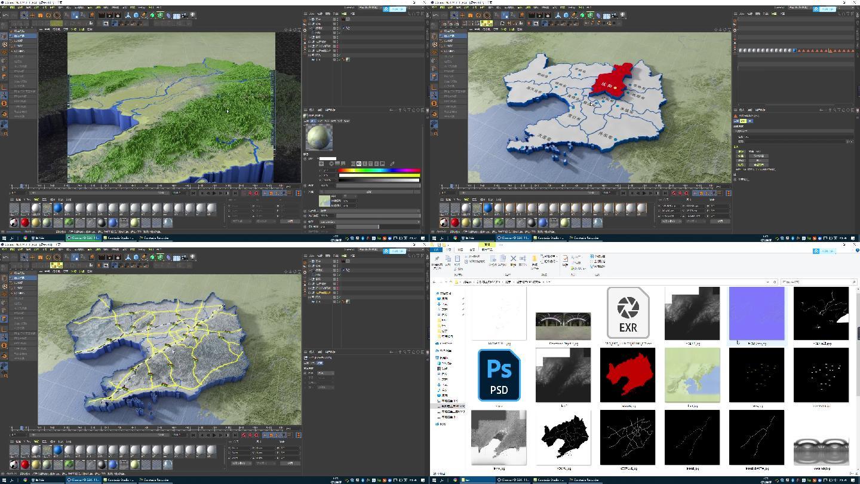
Task: Open the blue File tab in Explorer ribbon
Action: click(436, 250)
